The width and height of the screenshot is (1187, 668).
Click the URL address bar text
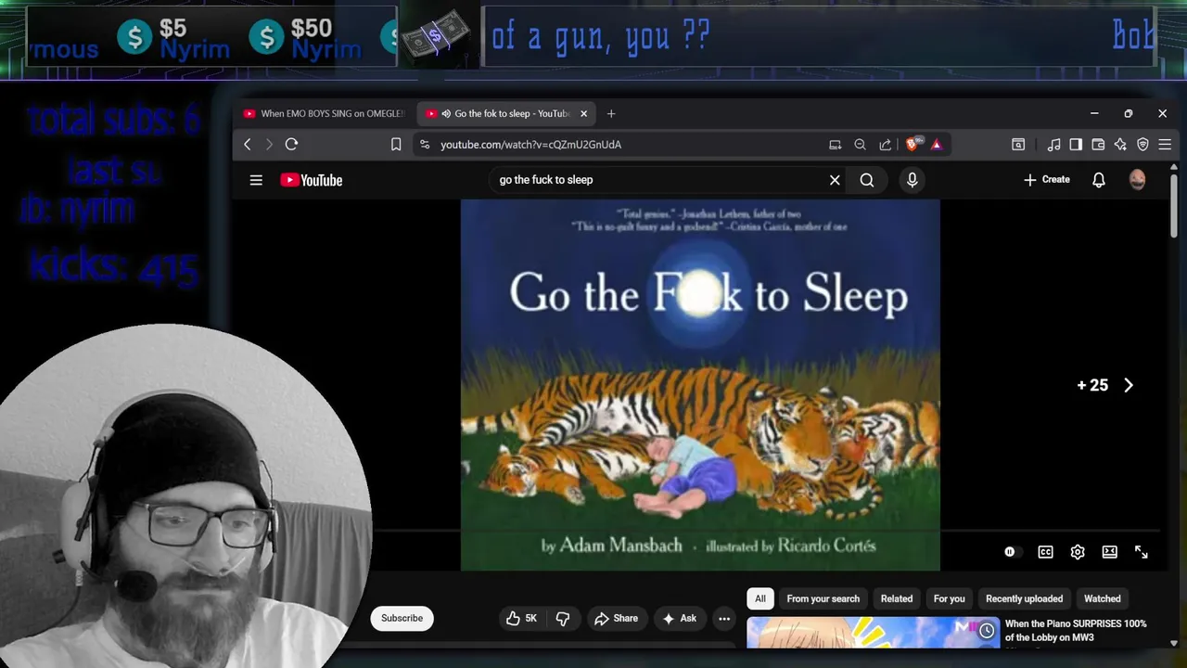click(x=531, y=144)
